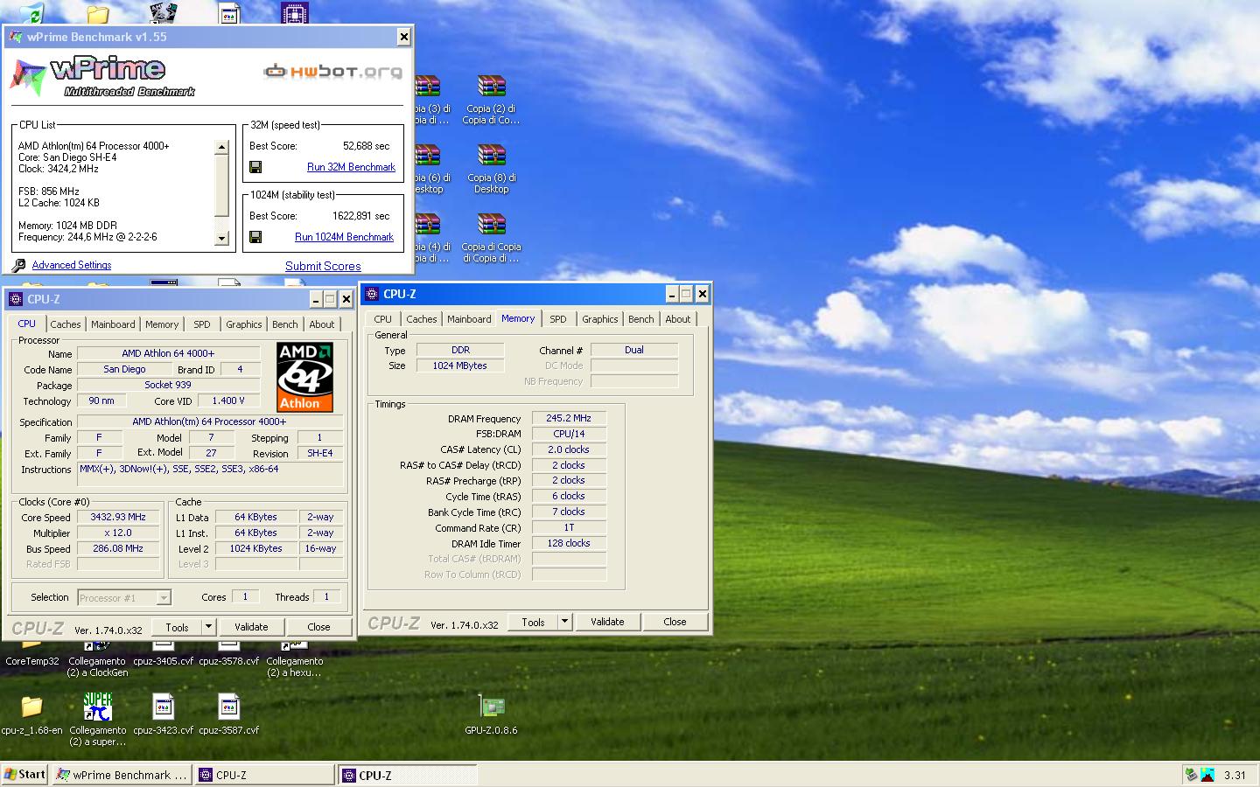This screenshot has height=787, width=1260.
Task: Open cpu-z_1.68-en folder icon
Action: pyautogui.click(x=31, y=707)
